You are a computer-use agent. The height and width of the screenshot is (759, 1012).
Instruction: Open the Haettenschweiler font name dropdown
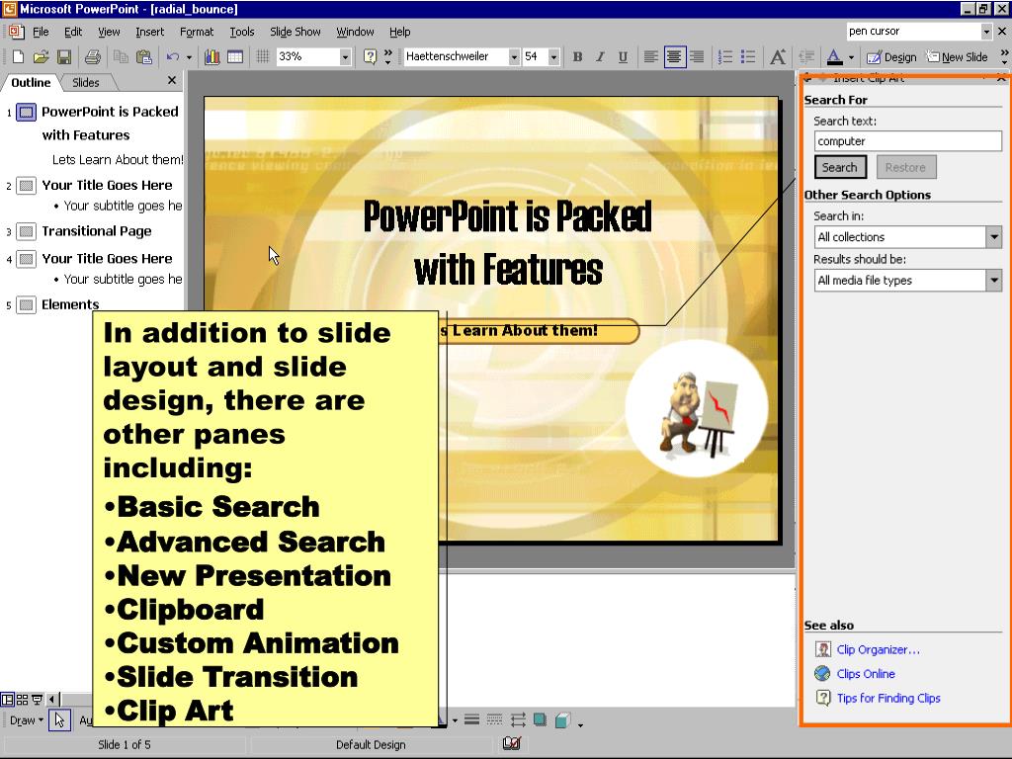point(514,56)
